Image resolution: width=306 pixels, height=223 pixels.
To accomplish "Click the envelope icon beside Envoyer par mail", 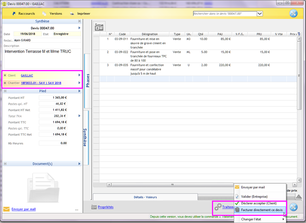I will (6, 209).
